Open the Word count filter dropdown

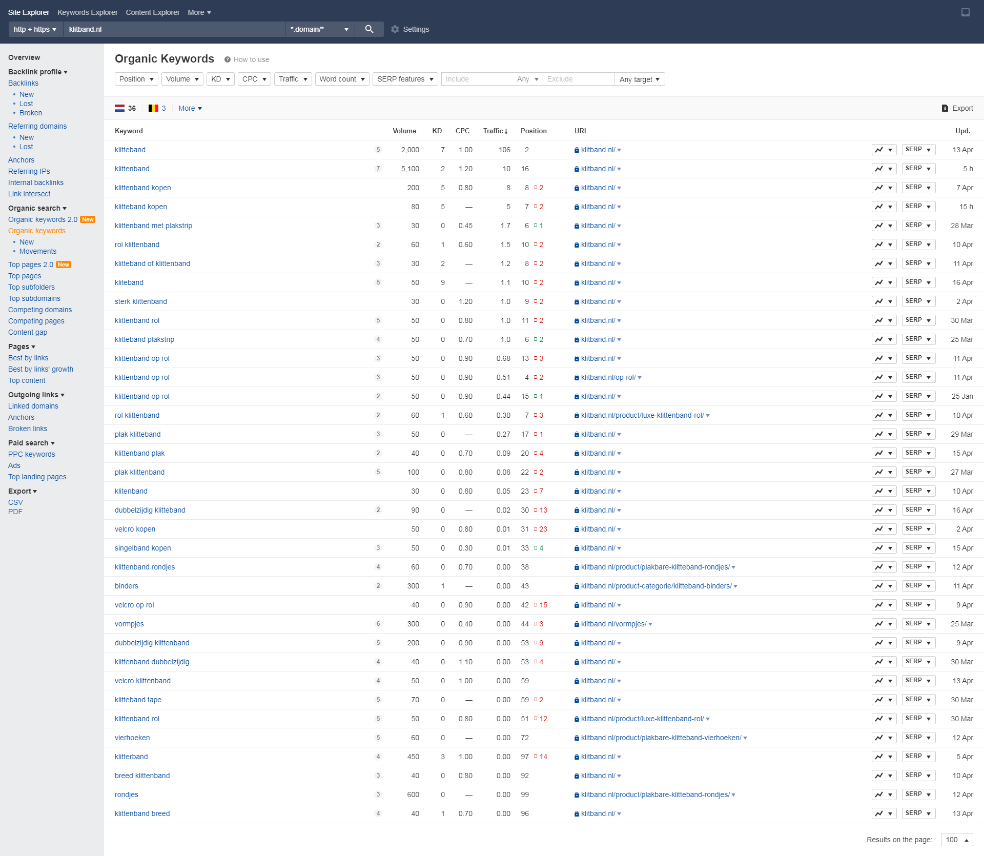[x=342, y=79]
